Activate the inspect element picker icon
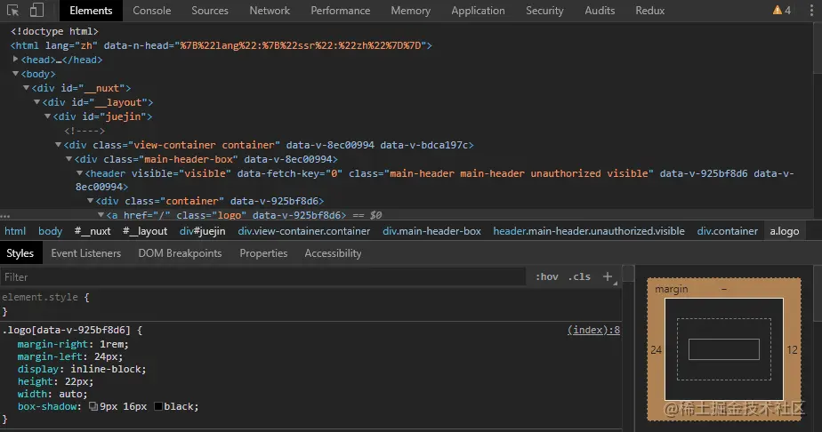This screenshot has width=822, height=432. tap(12, 10)
